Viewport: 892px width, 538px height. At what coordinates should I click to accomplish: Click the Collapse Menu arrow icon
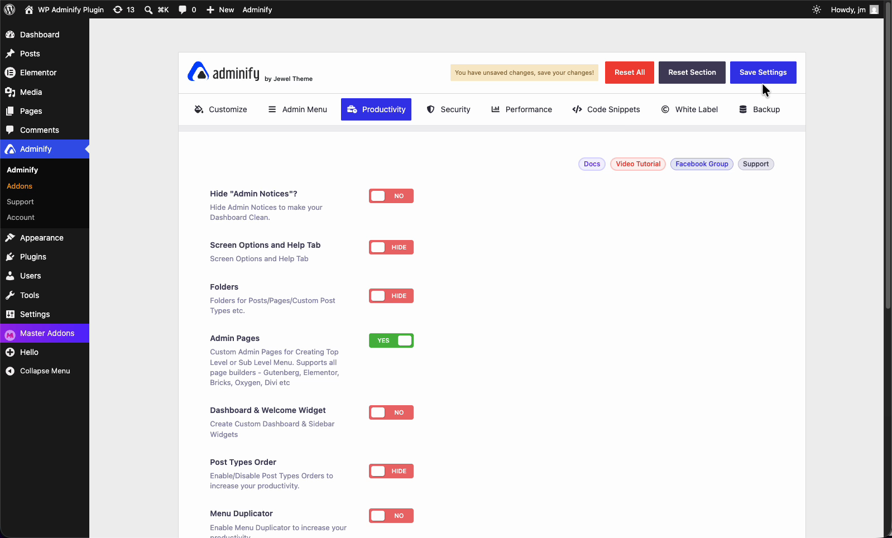click(10, 371)
